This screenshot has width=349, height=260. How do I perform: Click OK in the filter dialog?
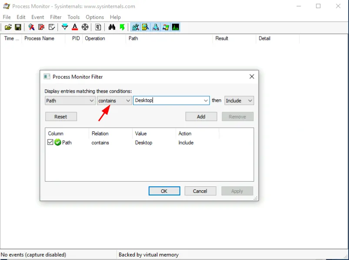164,191
